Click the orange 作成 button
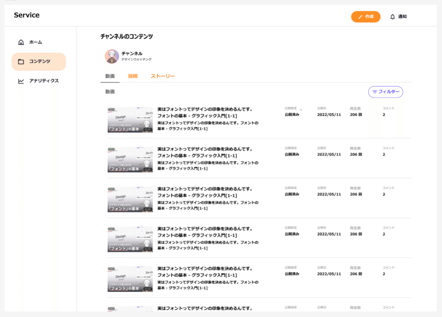Viewport: 442px width, 317px height. click(x=366, y=17)
